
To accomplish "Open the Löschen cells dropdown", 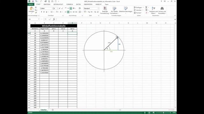I will tap(143, 10).
